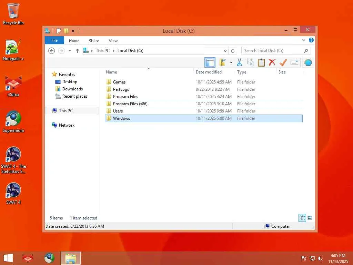The height and width of the screenshot is (265, 353).
Task: Select Favorites in the navigation pane
Action: [67, 75]
